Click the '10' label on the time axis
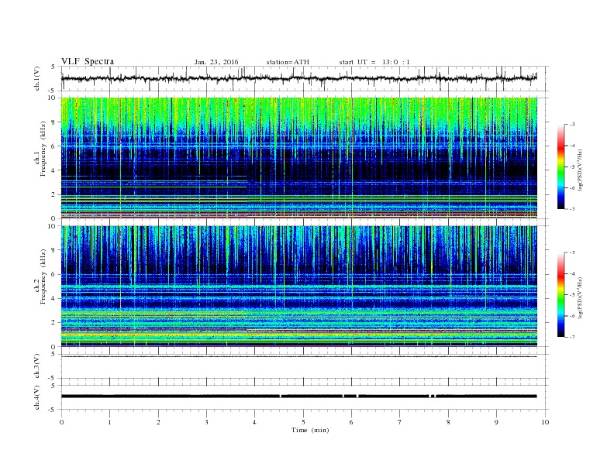 545,422
